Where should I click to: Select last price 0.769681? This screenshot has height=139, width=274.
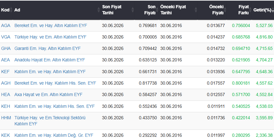[148, 25]
